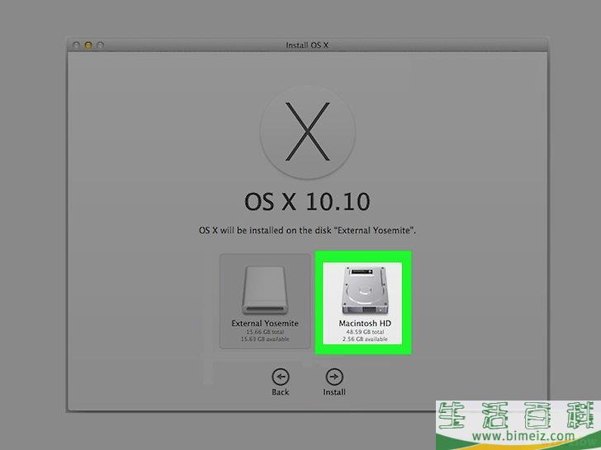The width and height of the screenshot is (601, 450).
Task: Minimize the Install OS X window
Action: [x=88, y=44]
